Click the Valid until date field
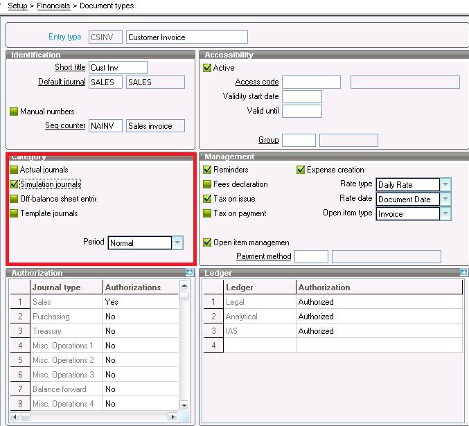469x426 pixels. (302, 111)
